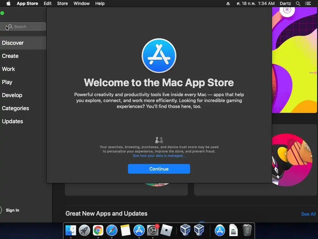The width and height of the screenshot is (318, 239).
Task: Open Notification Center from the menu bar
Action: click(x=308, y=3)
